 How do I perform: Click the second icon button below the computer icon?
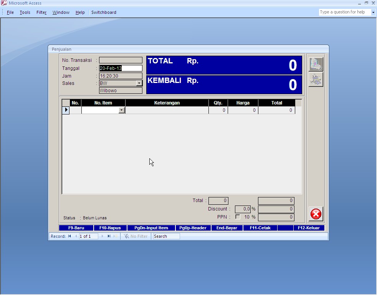316,80
